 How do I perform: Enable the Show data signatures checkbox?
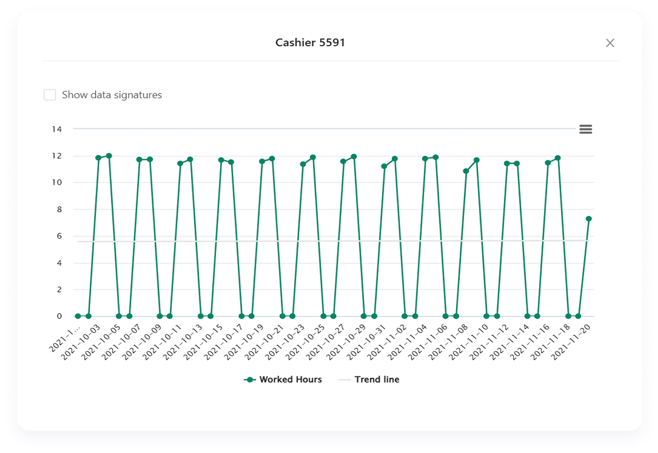click(50, 95)
